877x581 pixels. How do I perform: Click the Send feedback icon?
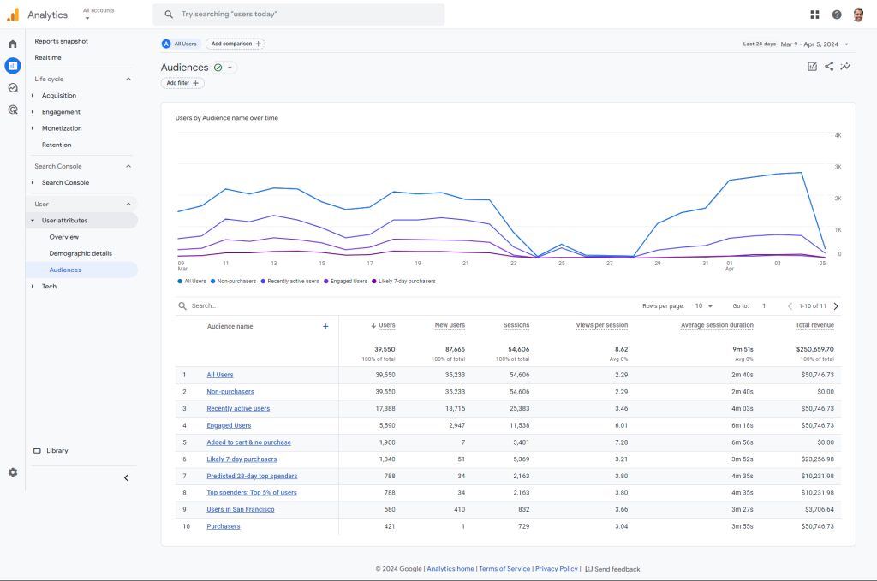[x=588, y=569]
